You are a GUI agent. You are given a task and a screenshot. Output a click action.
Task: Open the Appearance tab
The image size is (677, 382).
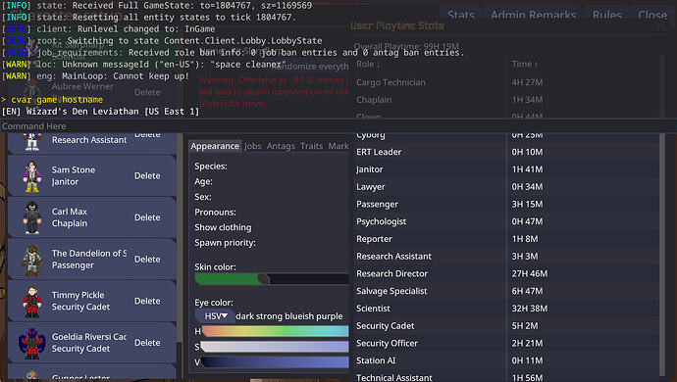point(215,146)
